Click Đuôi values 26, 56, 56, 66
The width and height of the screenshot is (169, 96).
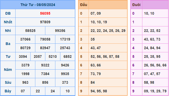[155, 65]
